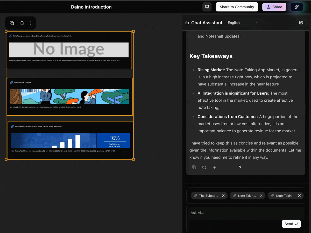The image size is (311, 233).
Task: Click the plus icon below the response
Action: coord(214,167)
